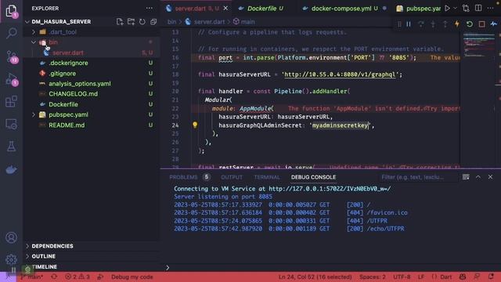
Task: Stop the debug session
Action: 482,24
